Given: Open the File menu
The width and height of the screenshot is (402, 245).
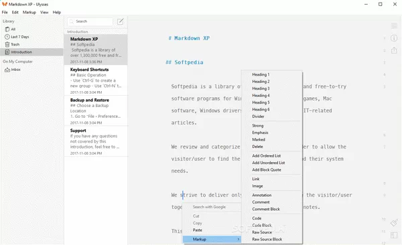Looking at the screenshot, I should [x=5, y=12].
